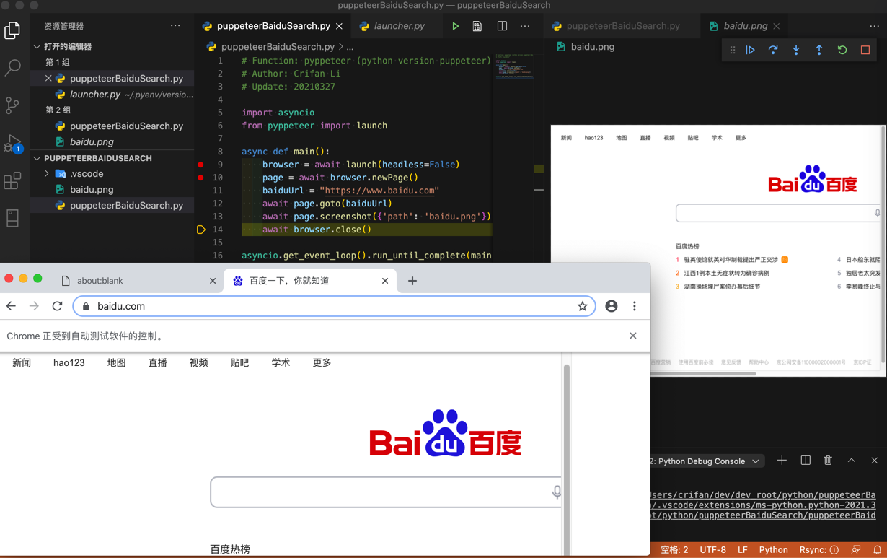Open Chrome profile account icon
Image resolution: width=887 pixels, height=558 pixels.
(x=612, y=306)
